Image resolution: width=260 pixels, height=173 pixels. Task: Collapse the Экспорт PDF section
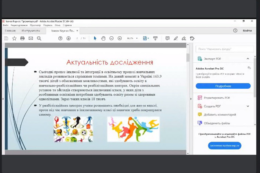248,59
